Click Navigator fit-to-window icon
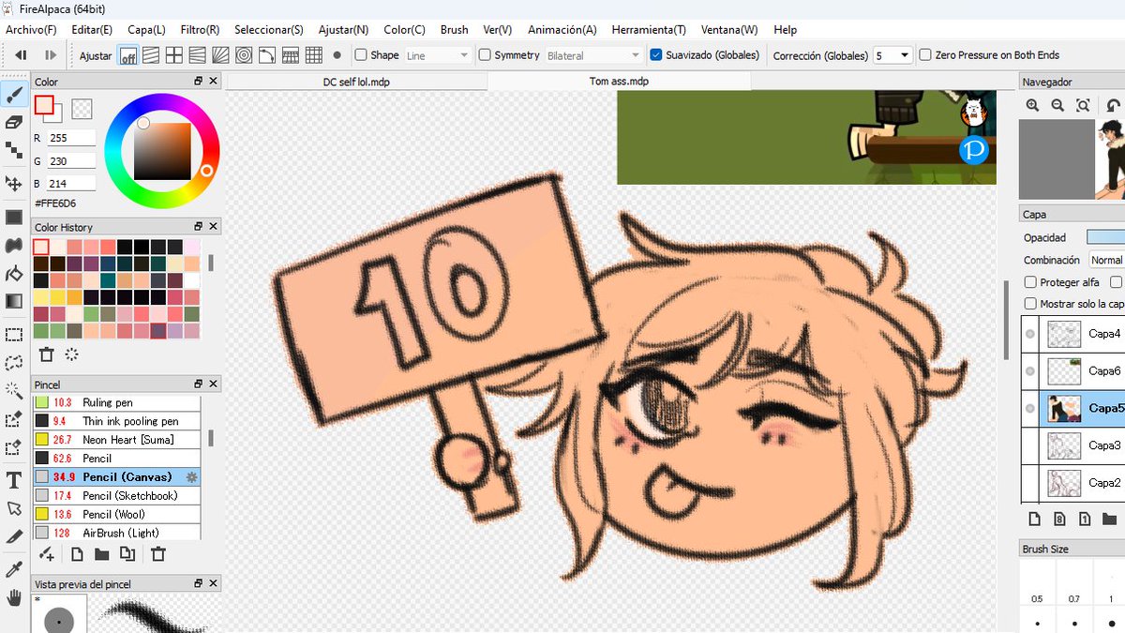 [1083, 106]
